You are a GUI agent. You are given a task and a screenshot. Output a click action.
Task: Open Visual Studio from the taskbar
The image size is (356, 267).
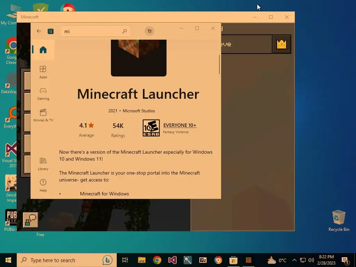[x=172, y=260]
